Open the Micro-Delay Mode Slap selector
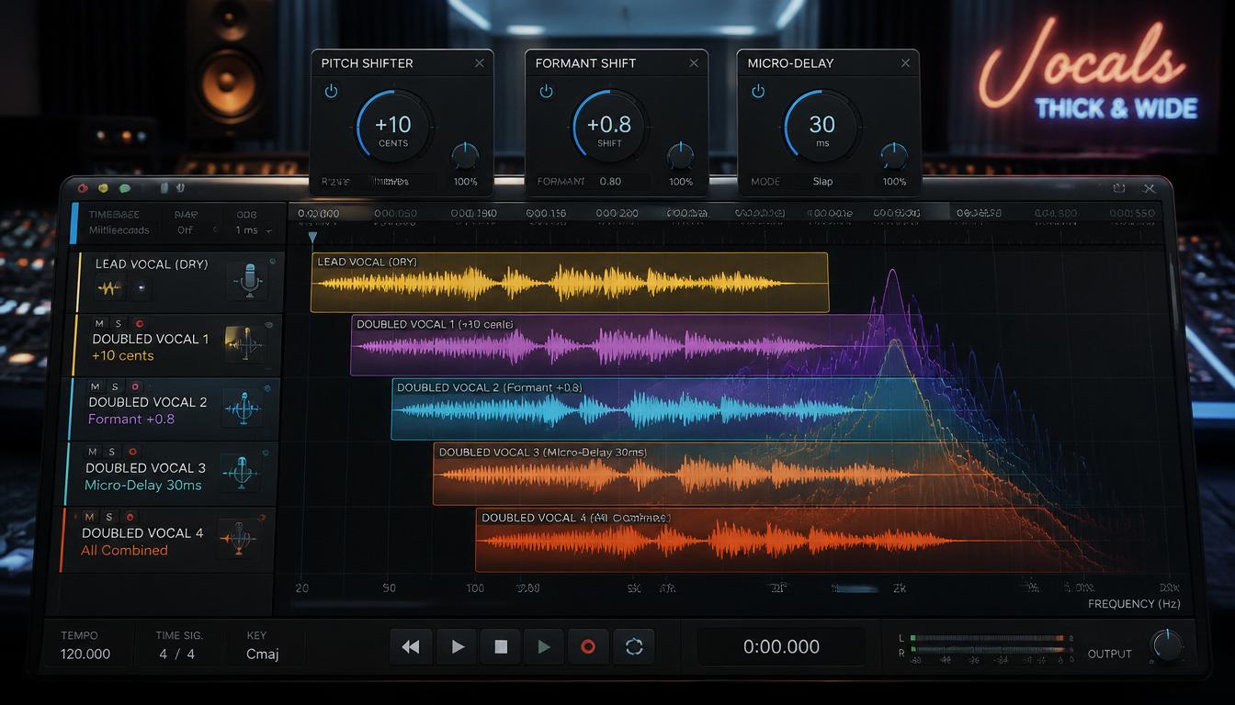The height and width of the screenshot is (705, 1235). (x=822, y=182)
